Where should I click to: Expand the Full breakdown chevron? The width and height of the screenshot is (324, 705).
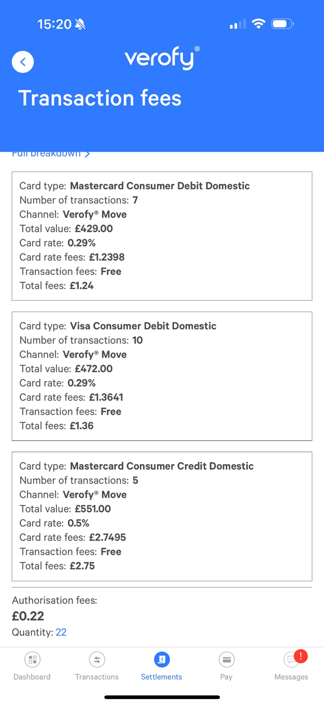click(87, 154)
